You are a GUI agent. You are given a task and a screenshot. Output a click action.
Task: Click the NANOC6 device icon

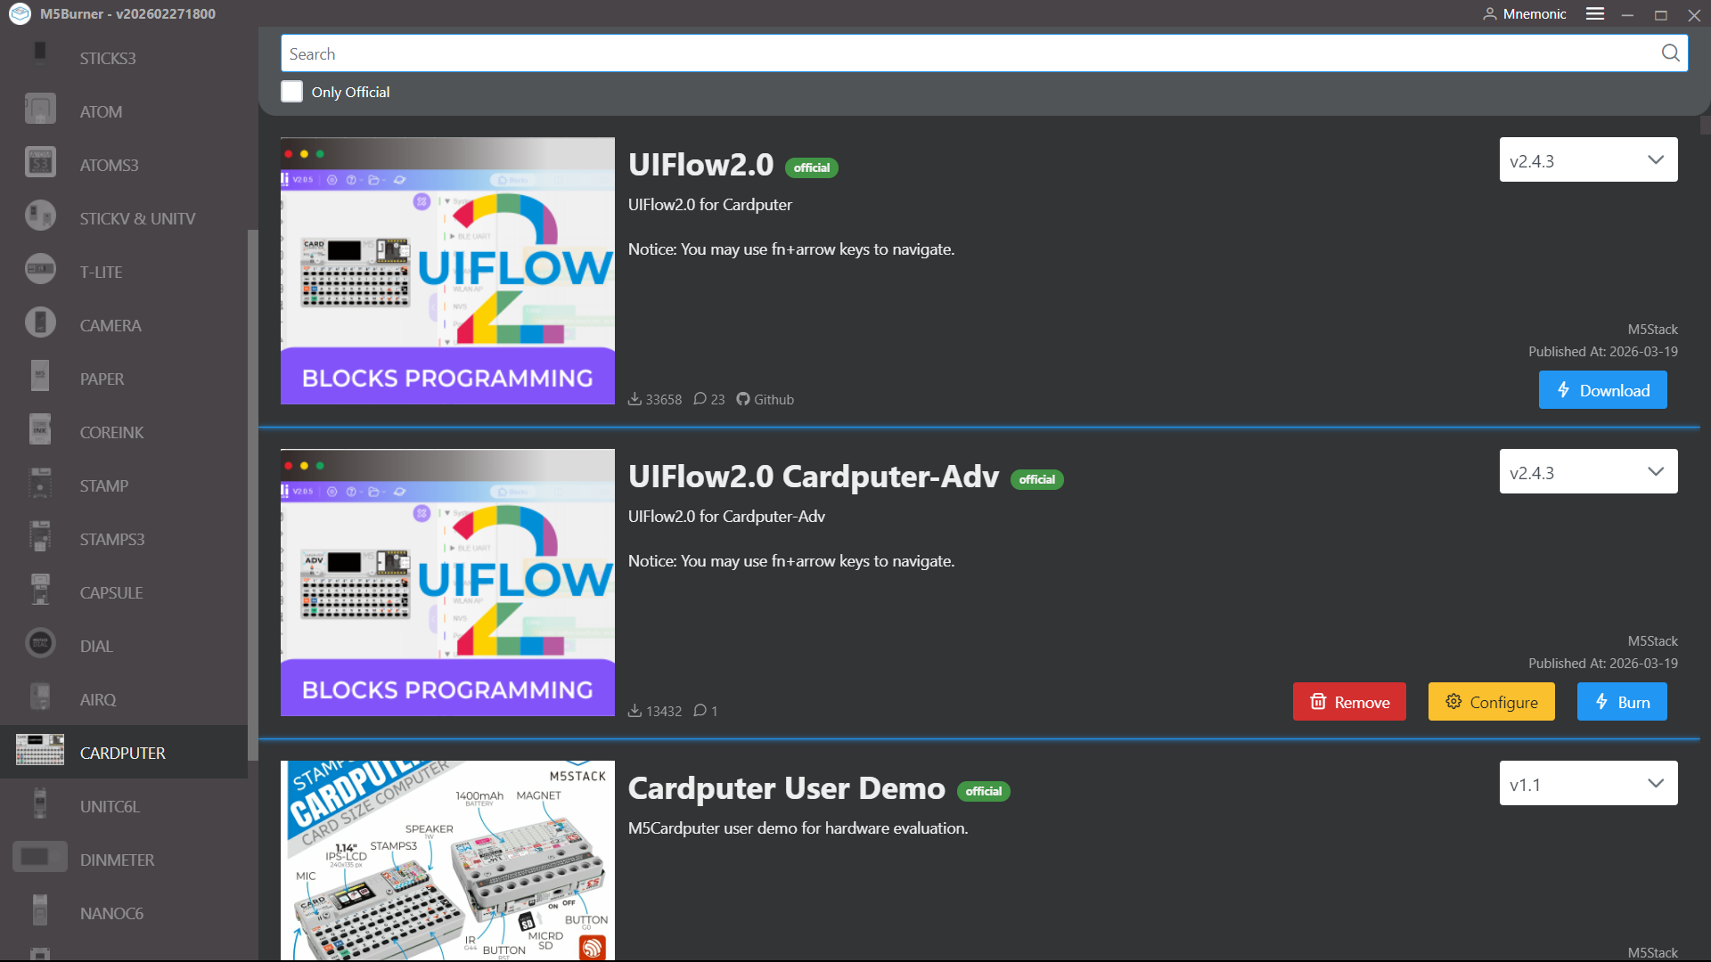click(40, 910)
